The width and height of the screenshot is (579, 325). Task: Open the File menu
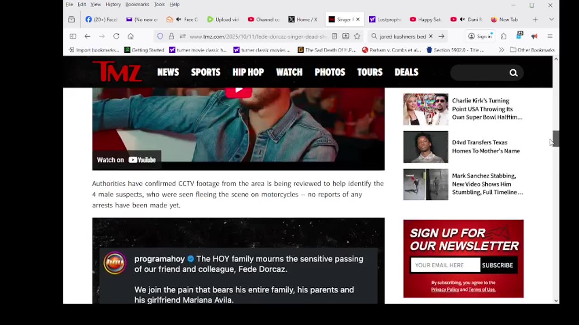(69, 5)
